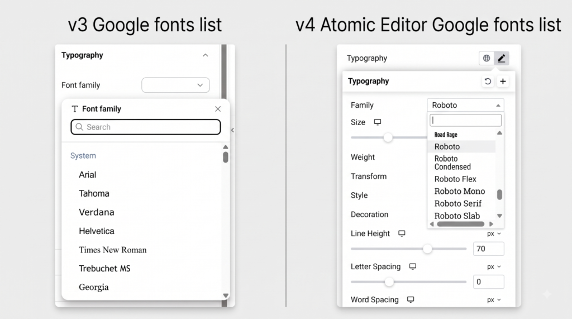Click the responsive device icon next to Size
The height and width of the screenshot is (319, 572).
[x=378, y=122]
